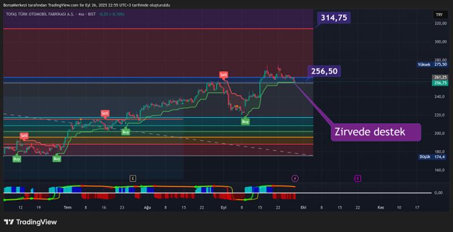This screenshot has height=232, width=453.
Task: Select the Sell signal label in mid-July
Action: coord(105,113)
